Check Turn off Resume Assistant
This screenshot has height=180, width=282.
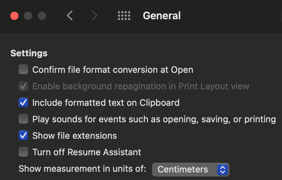23,152
